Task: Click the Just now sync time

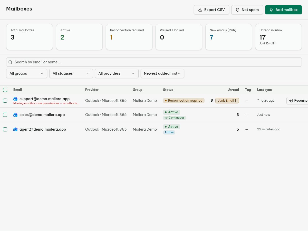Action: (x=264, y=115)
